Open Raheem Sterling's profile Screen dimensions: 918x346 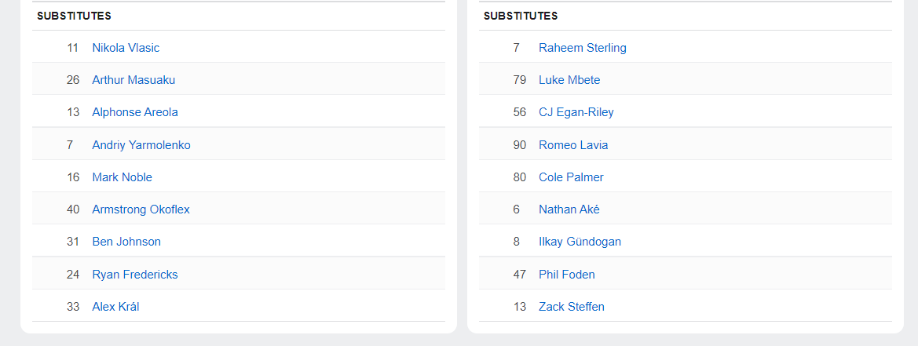tap(583, 48)
